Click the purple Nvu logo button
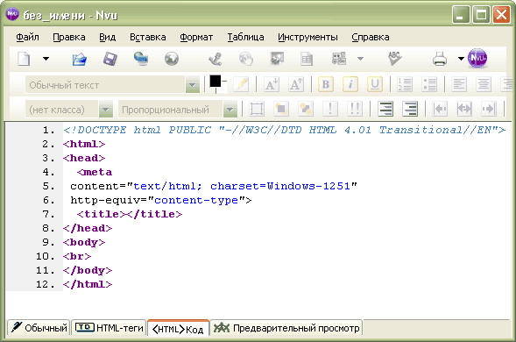 (x=477, y=59)
